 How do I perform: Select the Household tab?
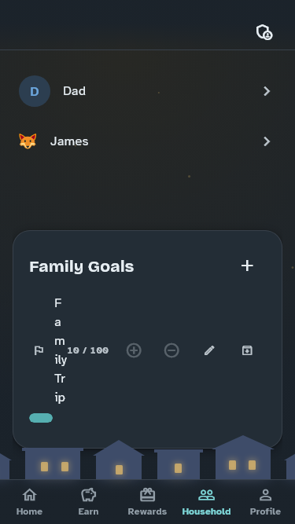tap(206, 502)
